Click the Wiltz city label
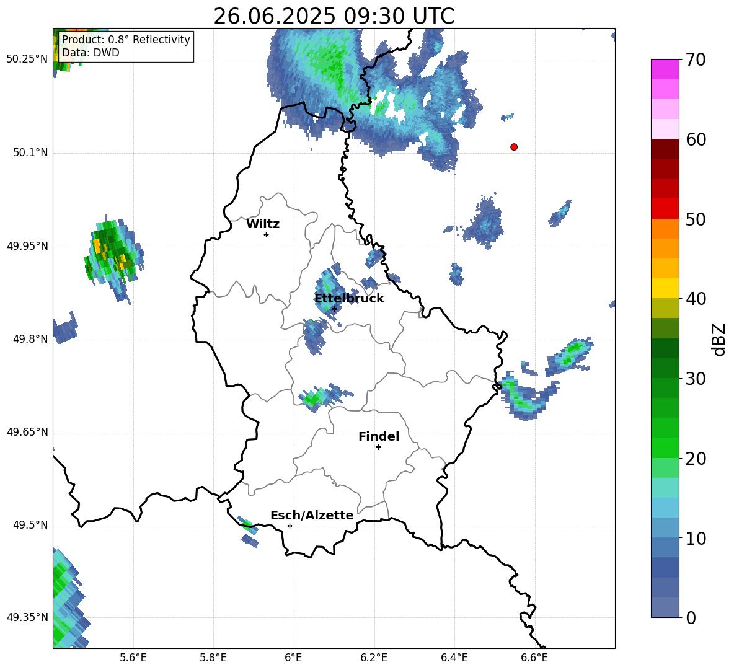The height and width of the screenshot is (670, 734). (x=263, y=224)
